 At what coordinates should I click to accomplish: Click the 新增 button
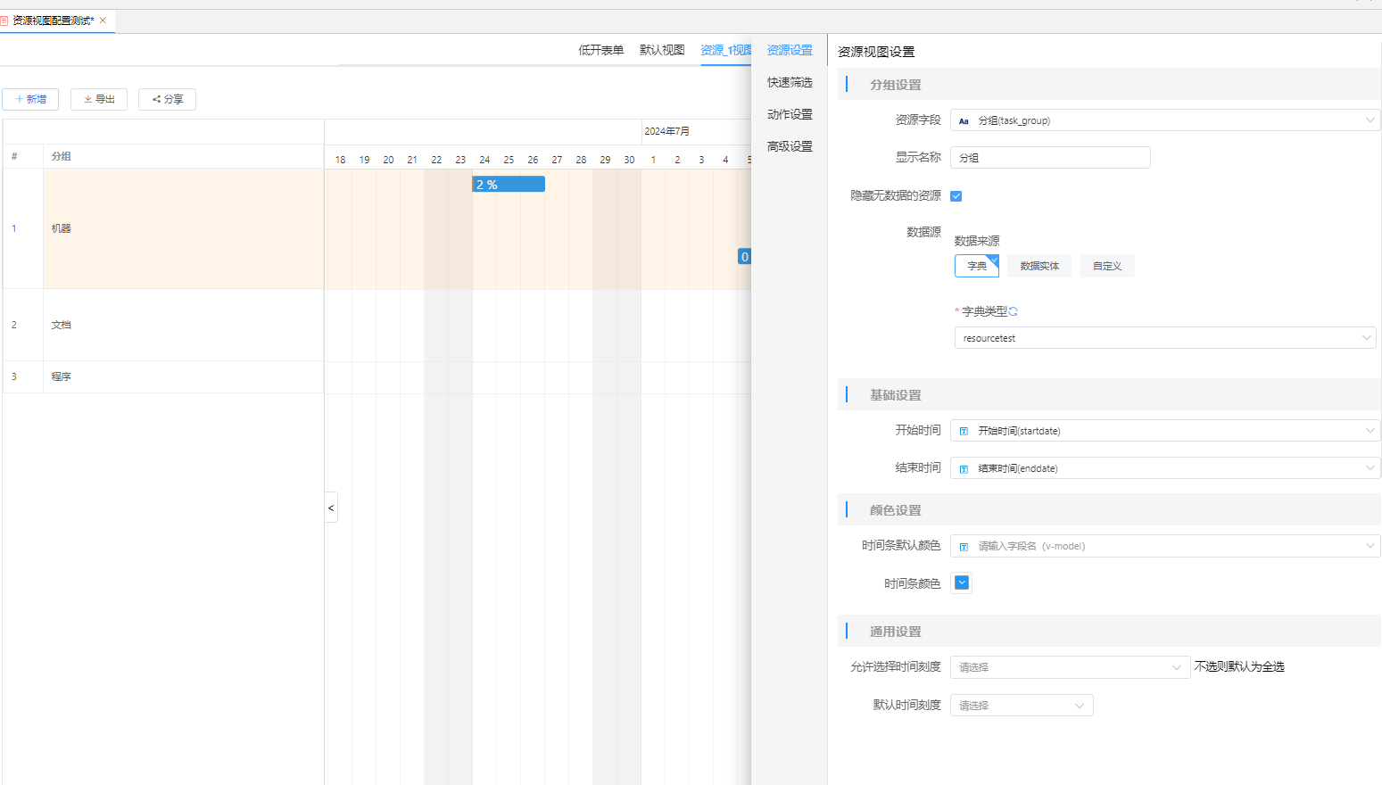pos(30,99)
